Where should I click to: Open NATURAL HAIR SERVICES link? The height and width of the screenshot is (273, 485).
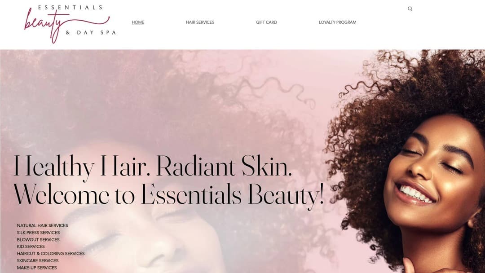(x=42, y=225)
